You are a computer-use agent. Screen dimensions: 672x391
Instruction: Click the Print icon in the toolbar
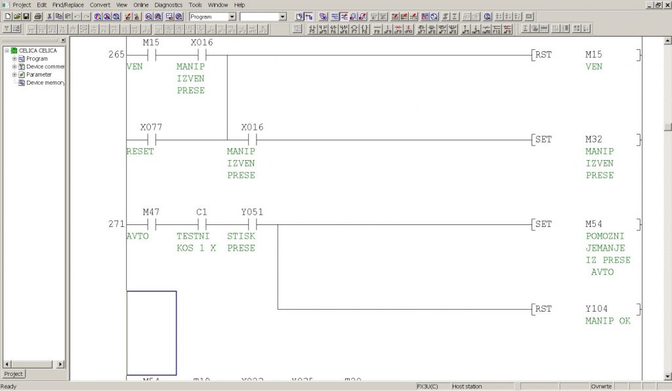(x=38, y=16)
